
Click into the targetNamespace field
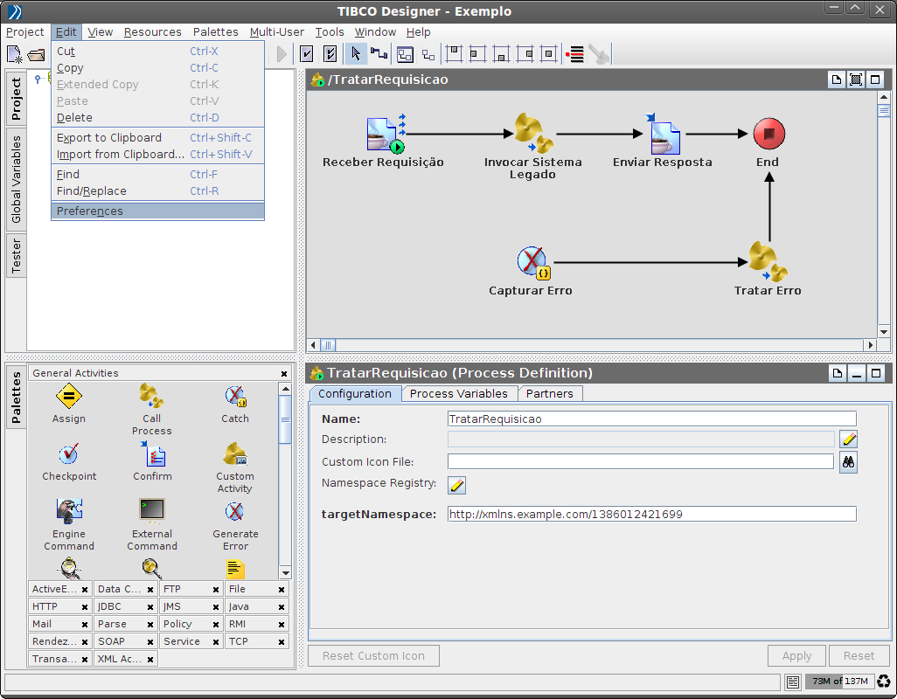(651, 515)
